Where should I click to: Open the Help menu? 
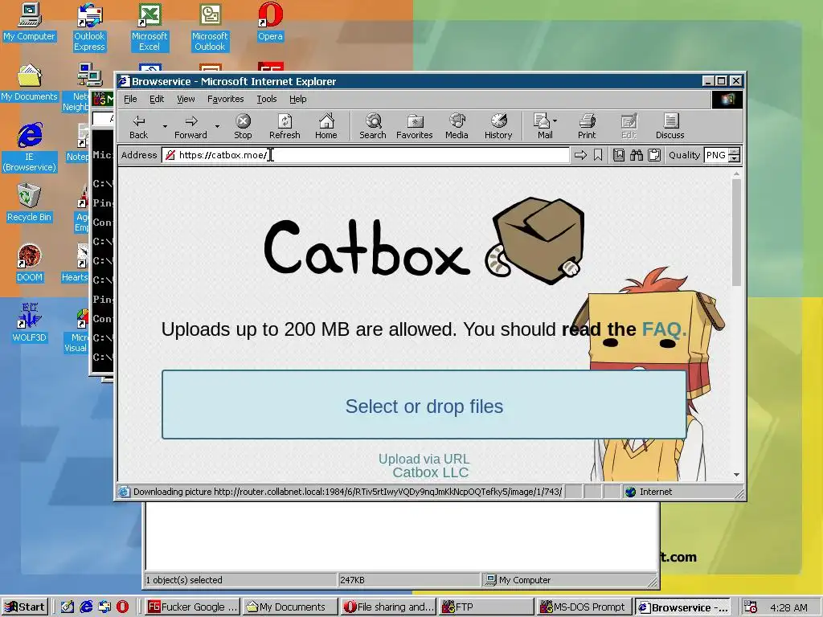coord(297,99)
